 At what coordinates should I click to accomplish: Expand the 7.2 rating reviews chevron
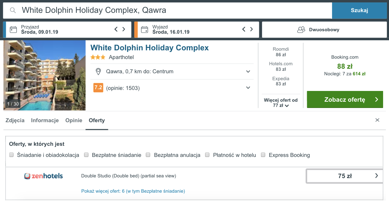click(x=248, y=87)
